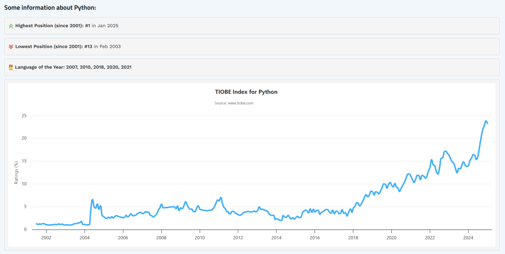Select the Highest Position info panel

pos(252,26)
